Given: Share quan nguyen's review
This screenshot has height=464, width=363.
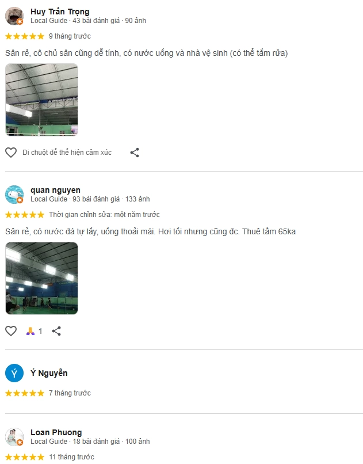Looking at the screenshot, I should pyautogui.click(x=56, y=331).
